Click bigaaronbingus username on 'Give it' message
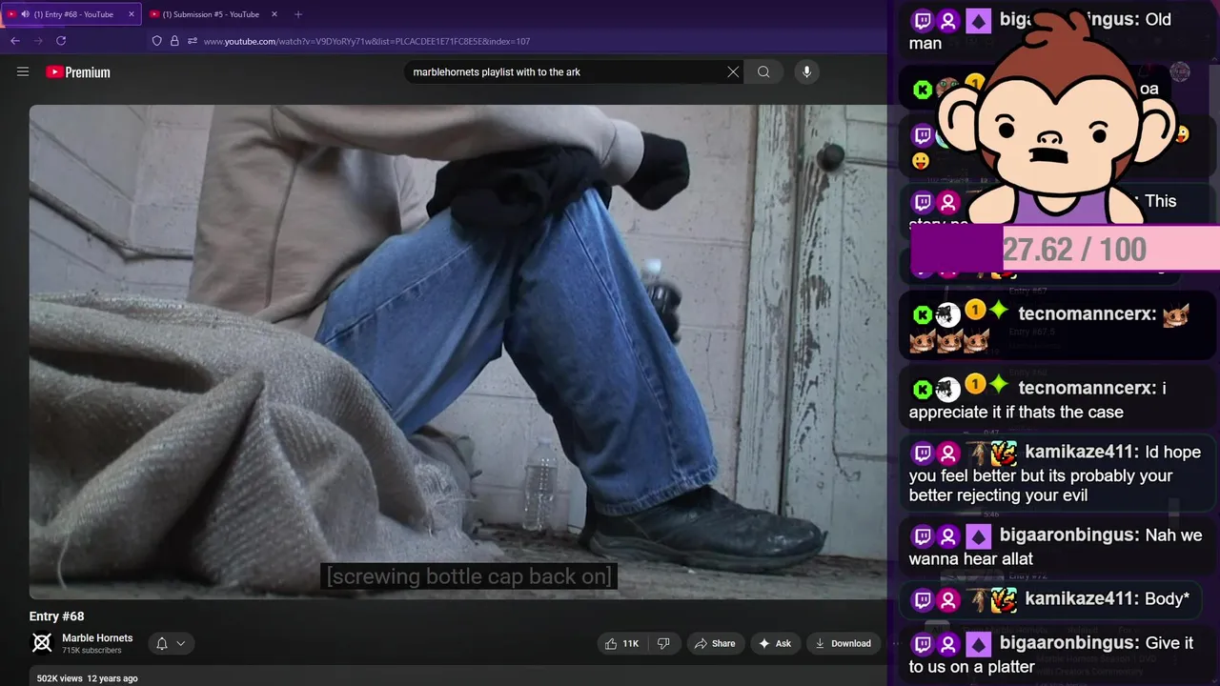1220x686 pixels. click(x=1067, y=643)
